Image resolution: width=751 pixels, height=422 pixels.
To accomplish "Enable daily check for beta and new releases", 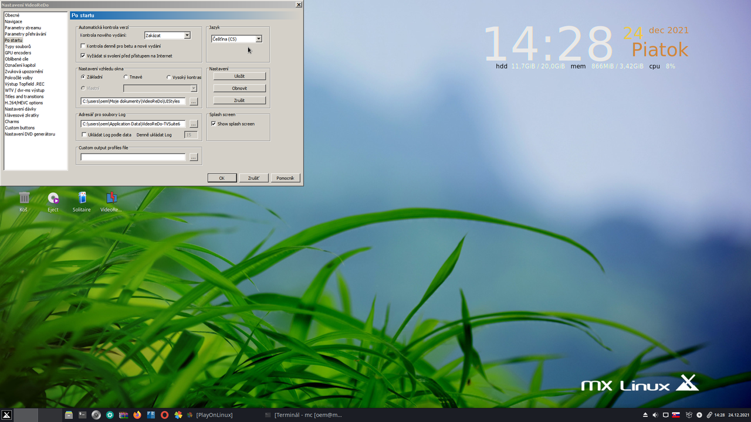I will point(83,46).
